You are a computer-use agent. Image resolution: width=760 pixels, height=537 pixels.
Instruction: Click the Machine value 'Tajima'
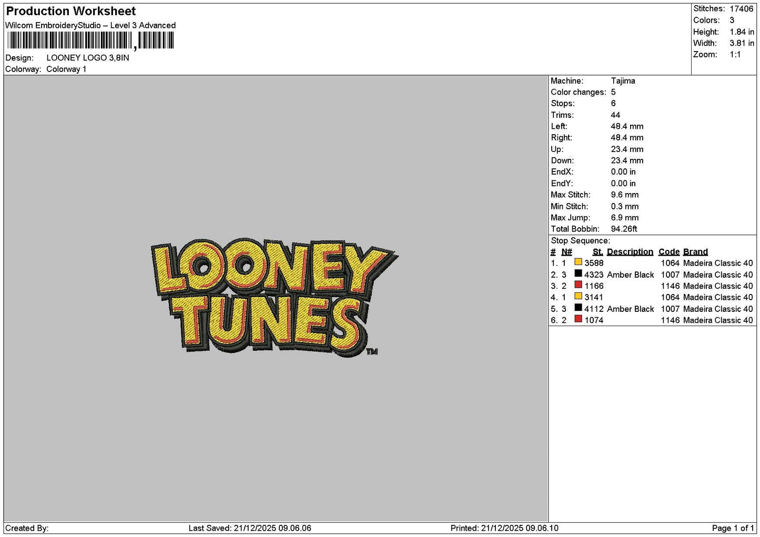(x=623, y=81)
